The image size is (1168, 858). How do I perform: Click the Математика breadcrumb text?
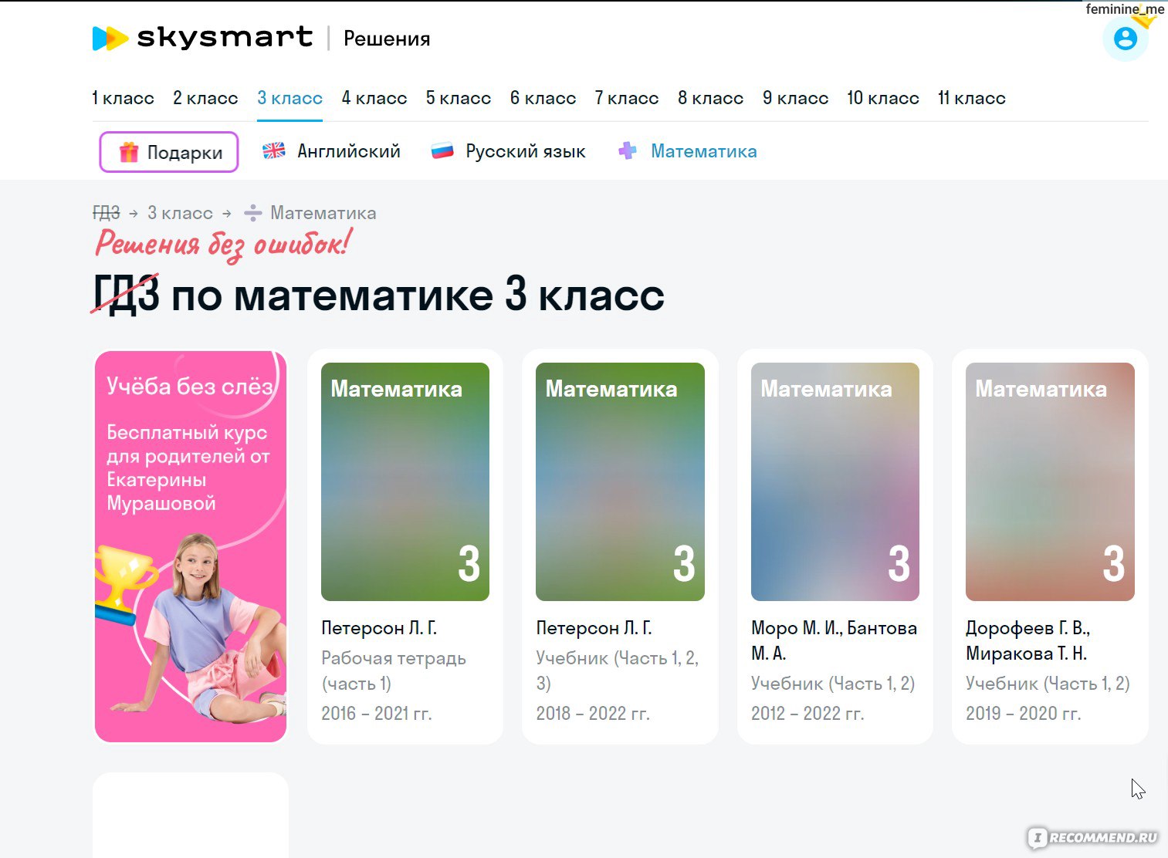click(x=323, y=213)
